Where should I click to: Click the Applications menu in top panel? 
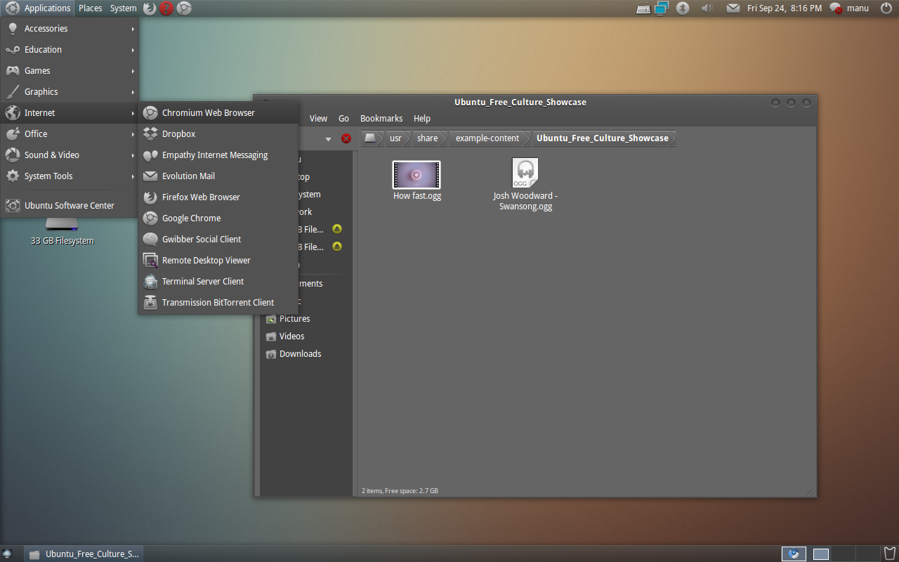[39, 8]
